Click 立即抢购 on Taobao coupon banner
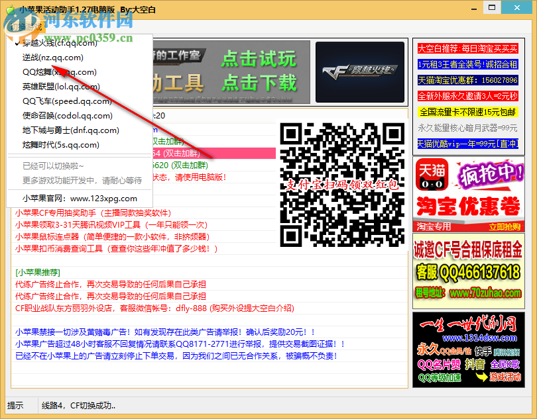537x419 pixels. pyautogui.click(x=504, y=227)
